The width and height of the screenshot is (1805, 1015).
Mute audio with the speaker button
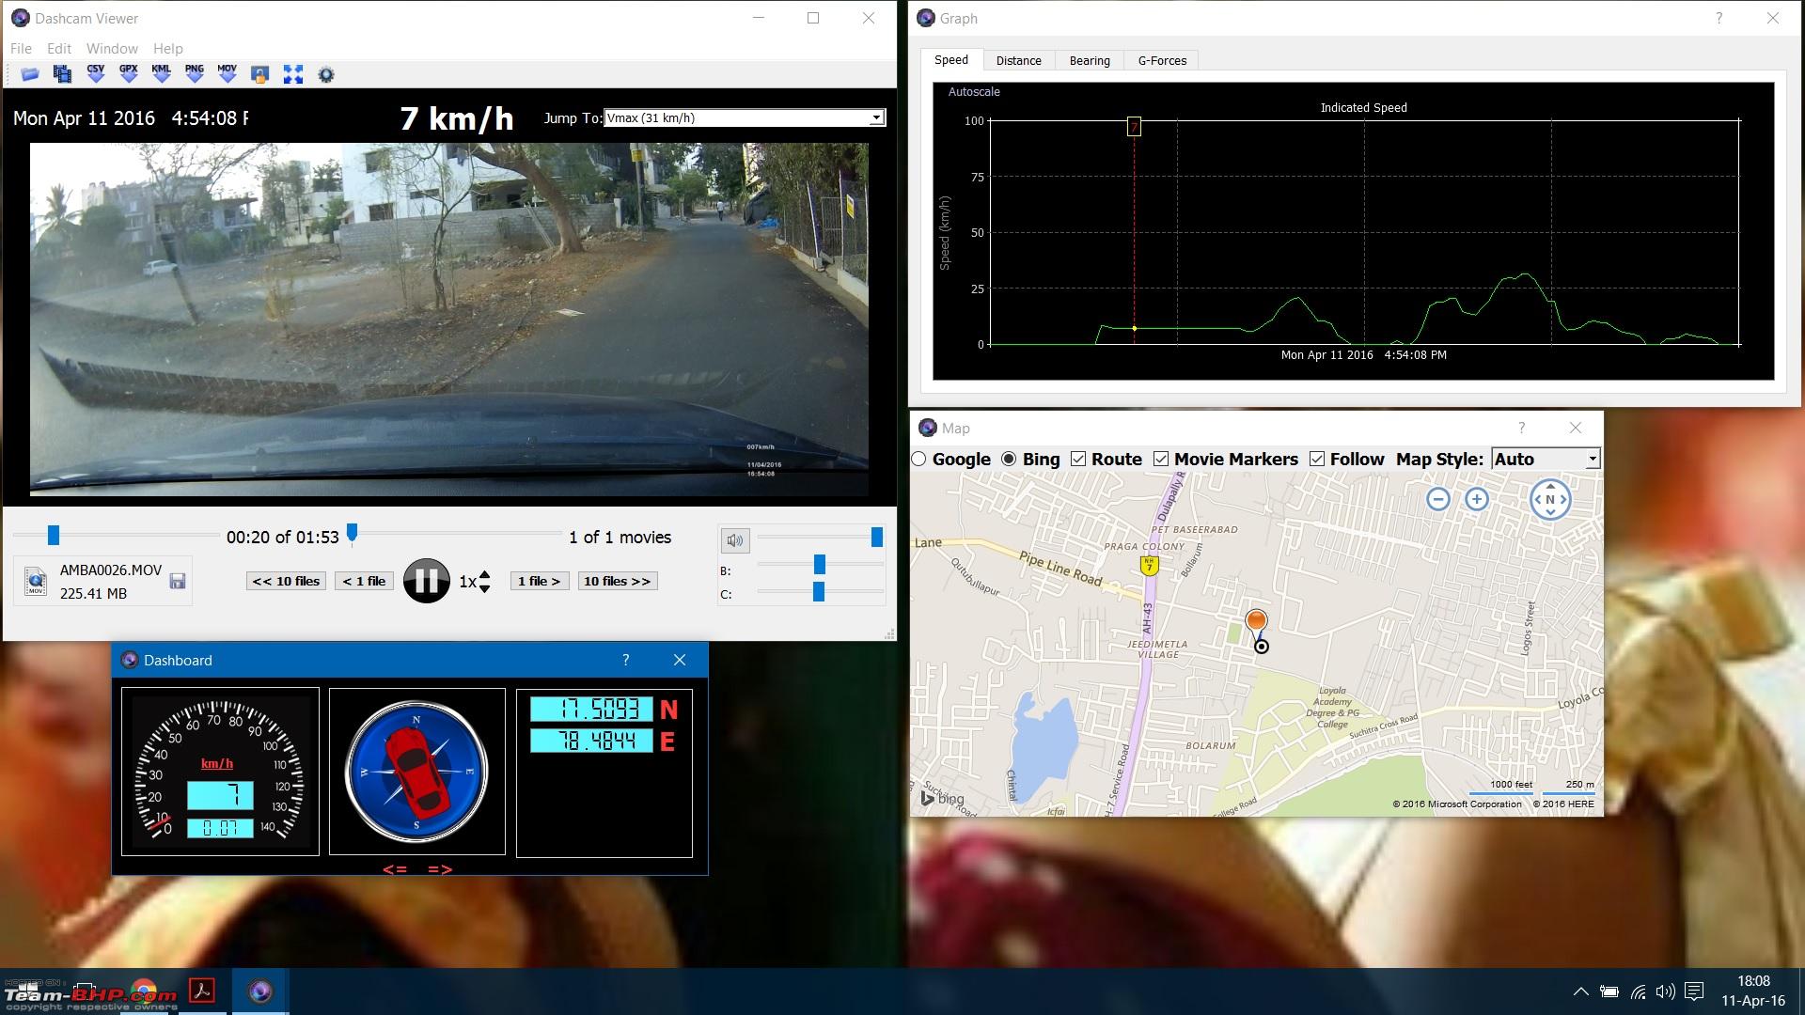734,539
